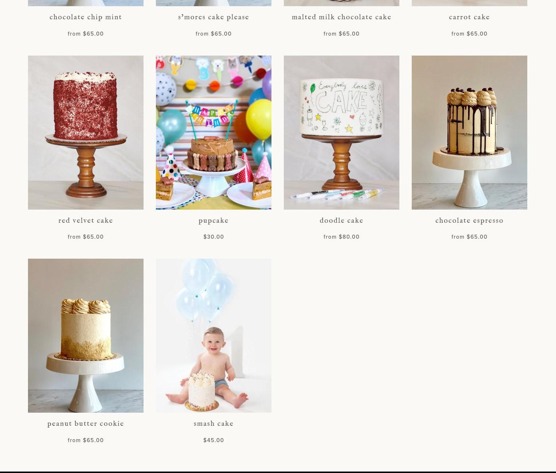Viewport: 556px width, 473px height.
Task: Click the s'mores cake please title
Action: point(214,17)
